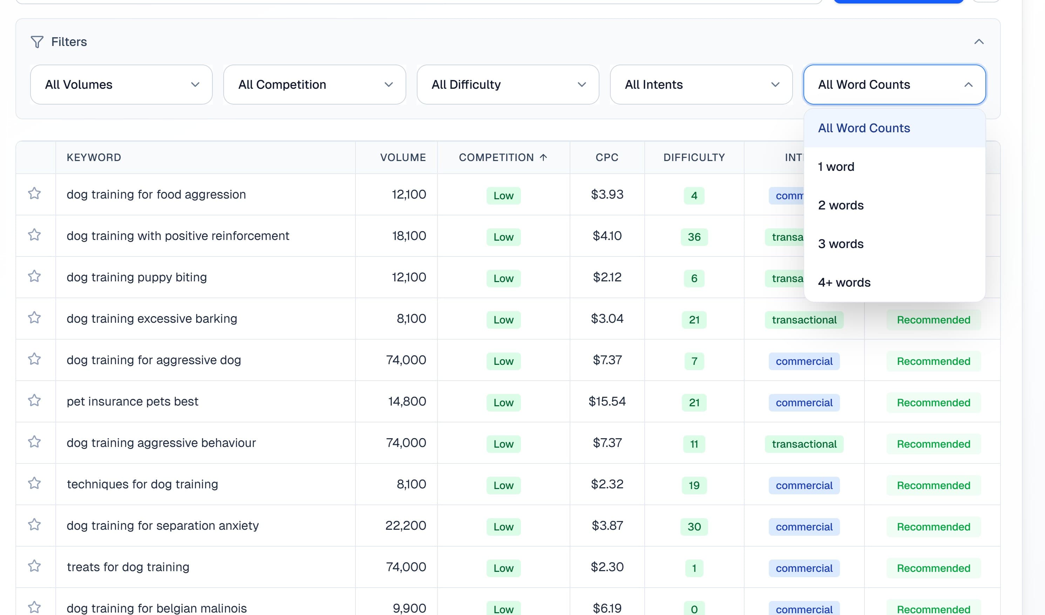This screenshot has width=1045, height=615.
Task: Favorite 'dog training puppy biting' row
Action: (34, 277)
